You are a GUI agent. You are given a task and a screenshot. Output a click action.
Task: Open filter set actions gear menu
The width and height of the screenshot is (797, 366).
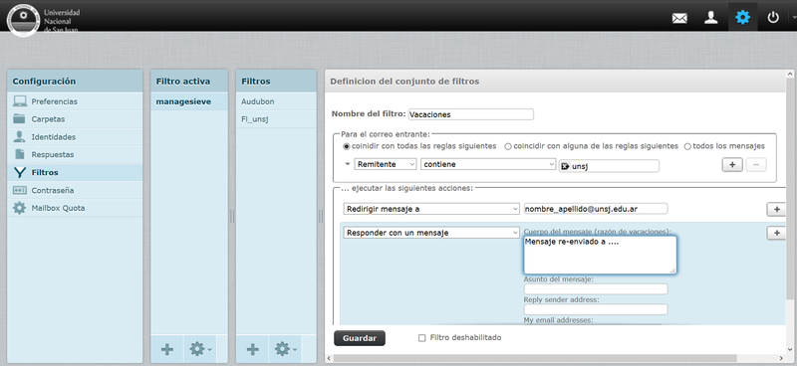coord(200,349)
